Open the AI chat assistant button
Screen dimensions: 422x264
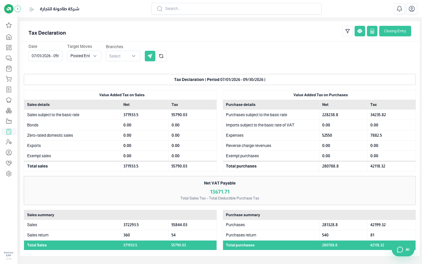coord(403,250)
